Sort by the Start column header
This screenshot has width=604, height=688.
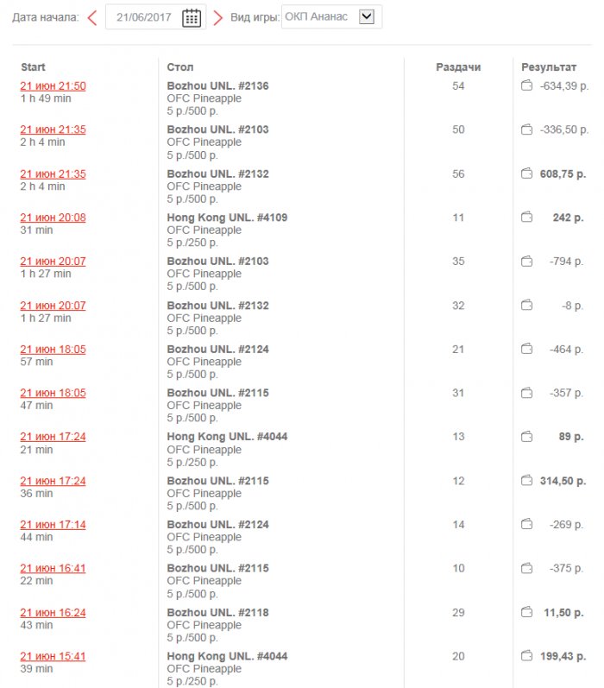(x=33, y=67)
